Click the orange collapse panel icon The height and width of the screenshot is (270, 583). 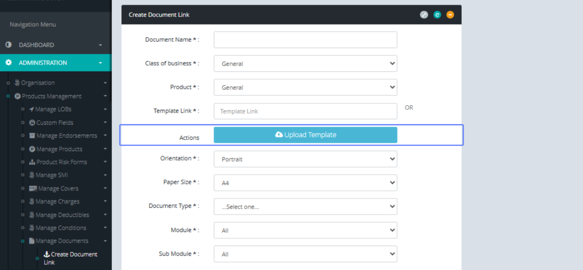(x=450, y=15)
